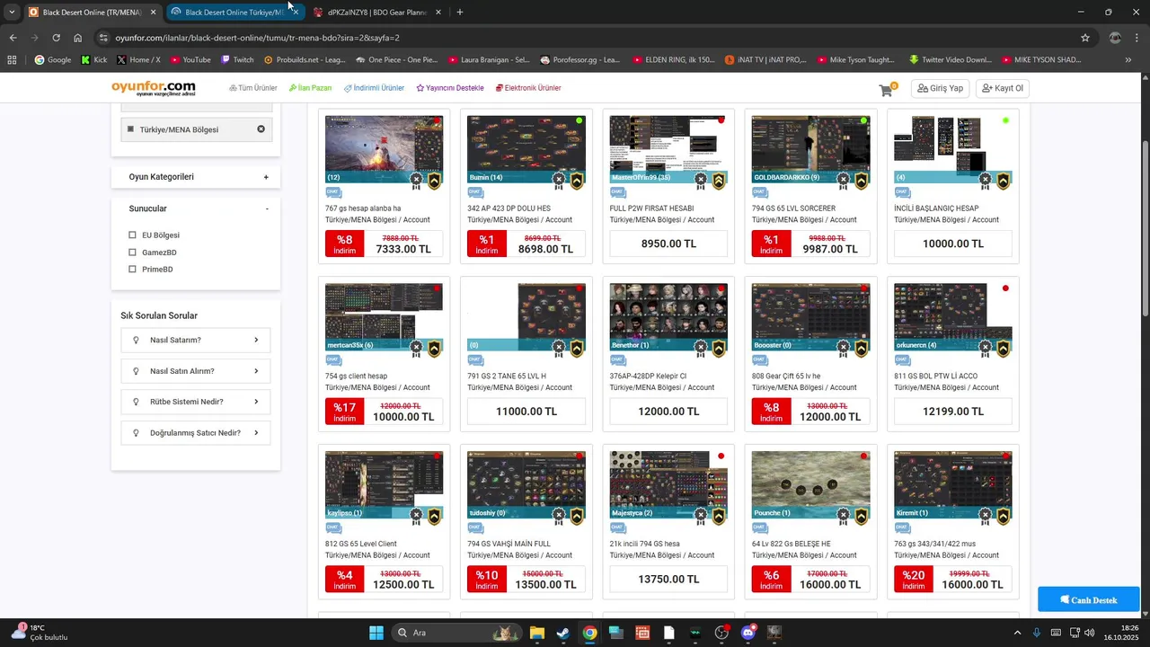Image resolution: width=1150 pixels, height=647 pixels.
Task: Open the Chrome tab search dropdown
Action: 12,13
